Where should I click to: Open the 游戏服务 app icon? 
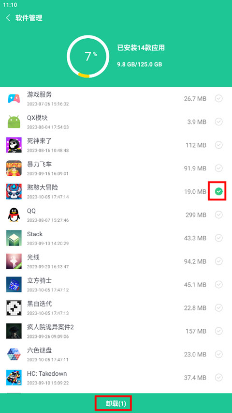tap(14, 98)
